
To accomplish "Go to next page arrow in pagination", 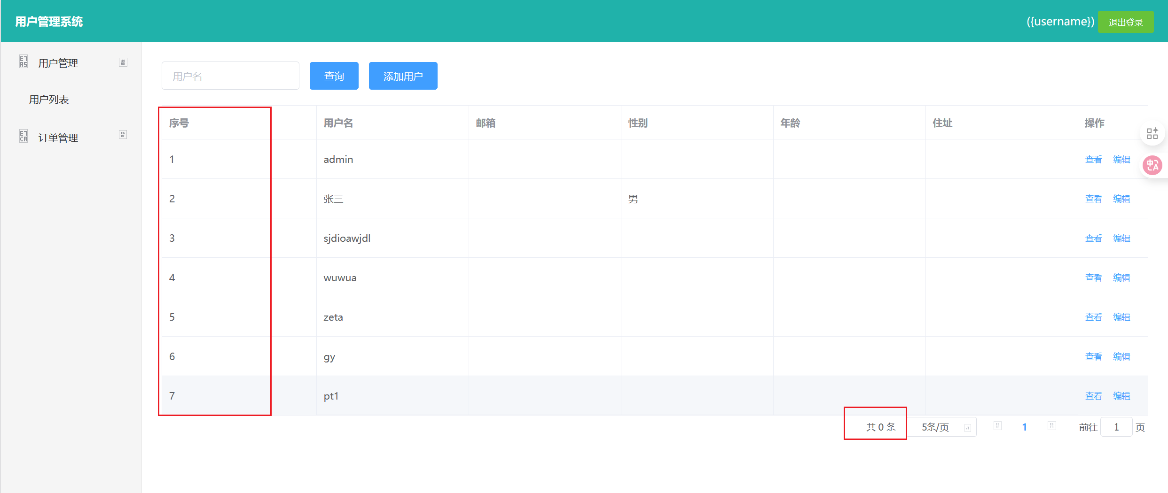I will click(1052, 426).
